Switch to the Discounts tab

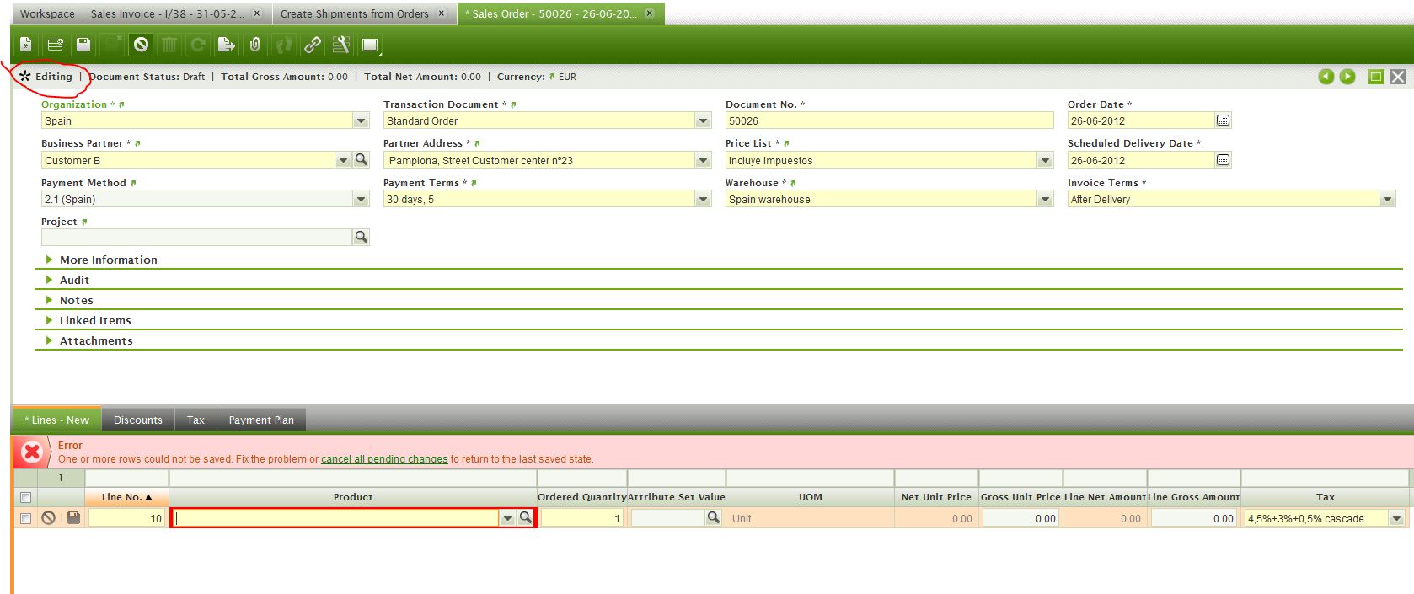click(x=138, y=420)
